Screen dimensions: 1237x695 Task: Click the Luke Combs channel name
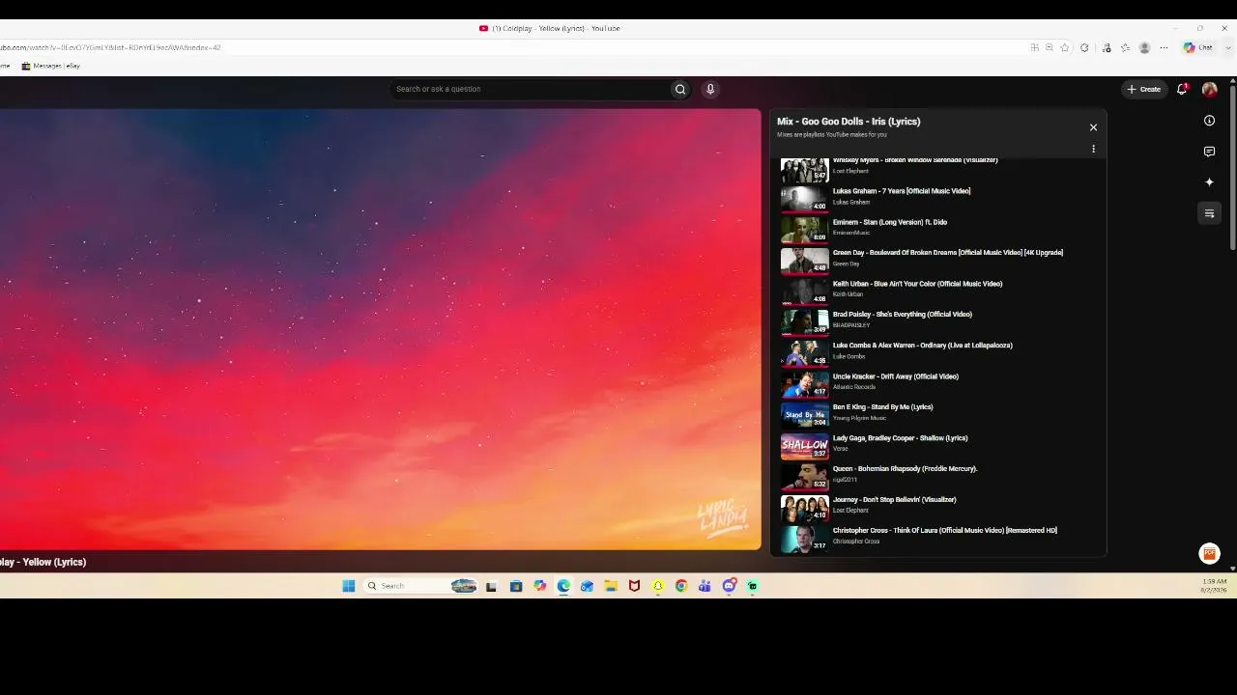pyautogui.click(x=849, y=356)
